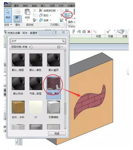Open the 系统 ribbon tab
133x150 pixels.
34,6
